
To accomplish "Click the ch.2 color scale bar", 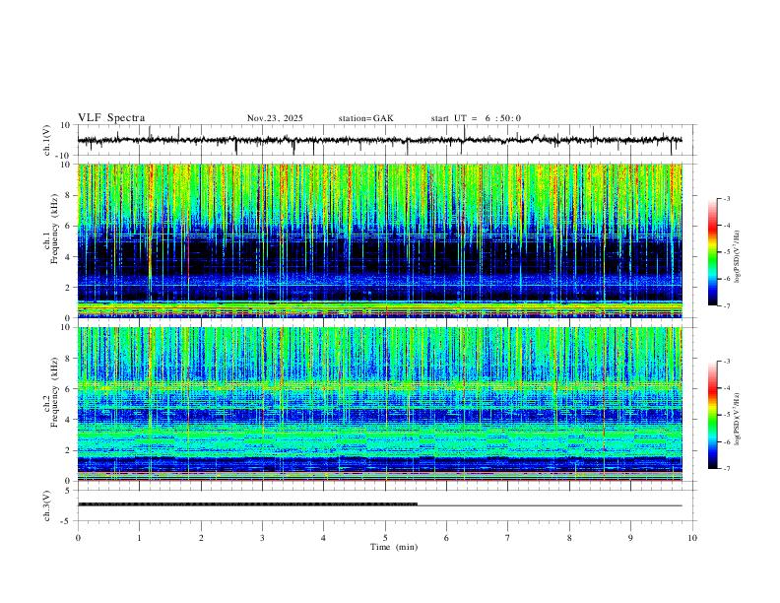I will (712, 415).
